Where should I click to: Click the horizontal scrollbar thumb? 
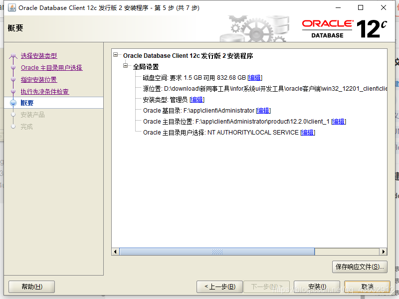click(x=217, y=252)
